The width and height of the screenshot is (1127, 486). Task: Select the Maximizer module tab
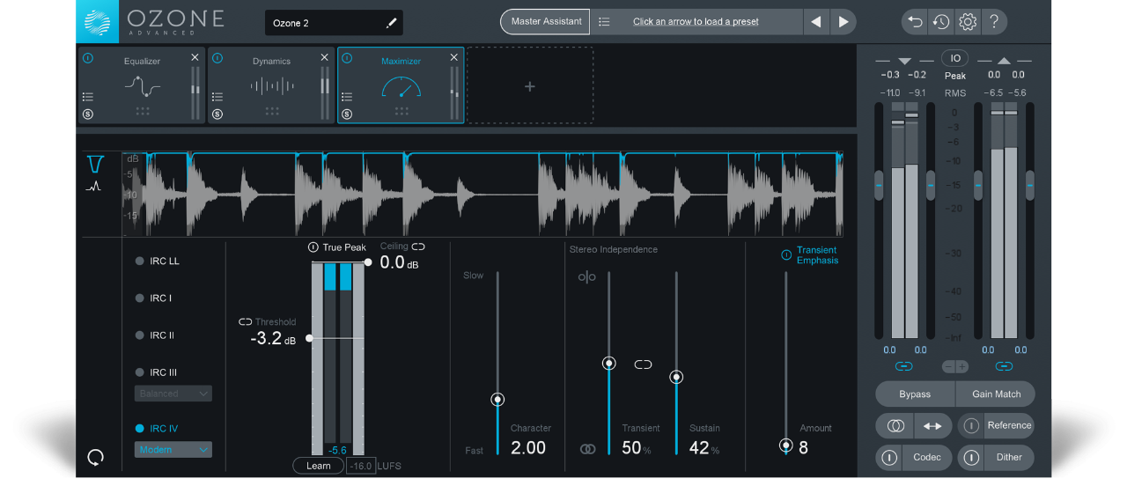point(401,85)
